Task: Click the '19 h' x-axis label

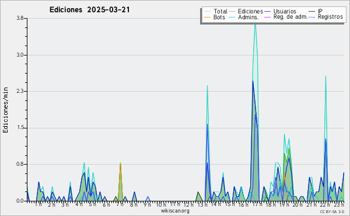Action: tap(285, 204)
